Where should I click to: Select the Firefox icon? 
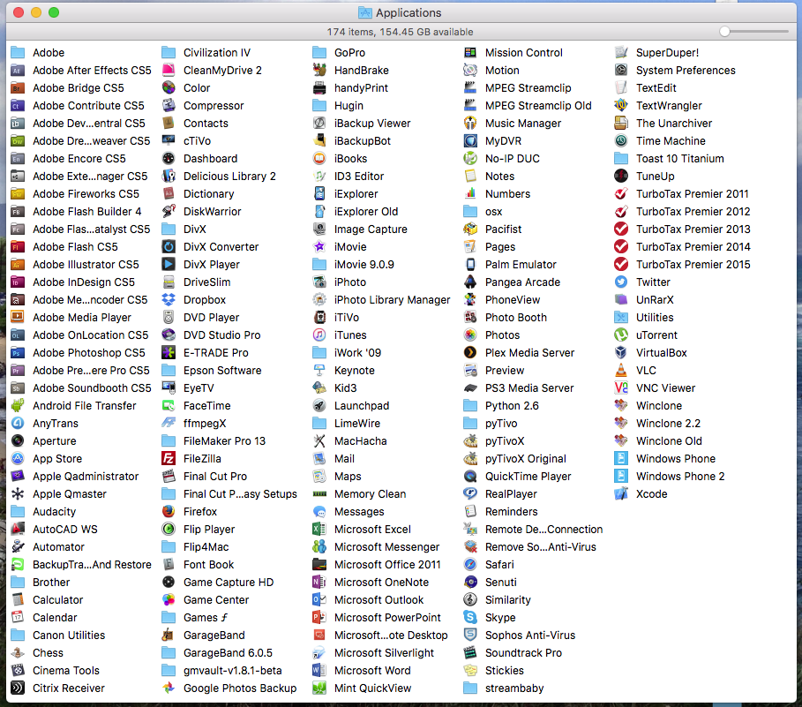[169, 512]
